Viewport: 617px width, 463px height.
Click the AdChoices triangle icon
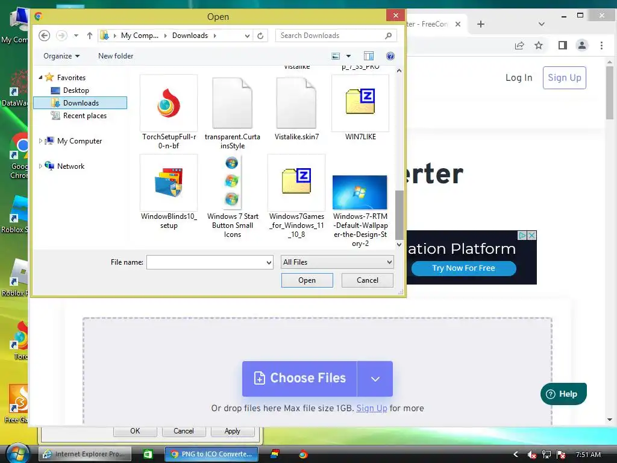(x=522, y=236)
